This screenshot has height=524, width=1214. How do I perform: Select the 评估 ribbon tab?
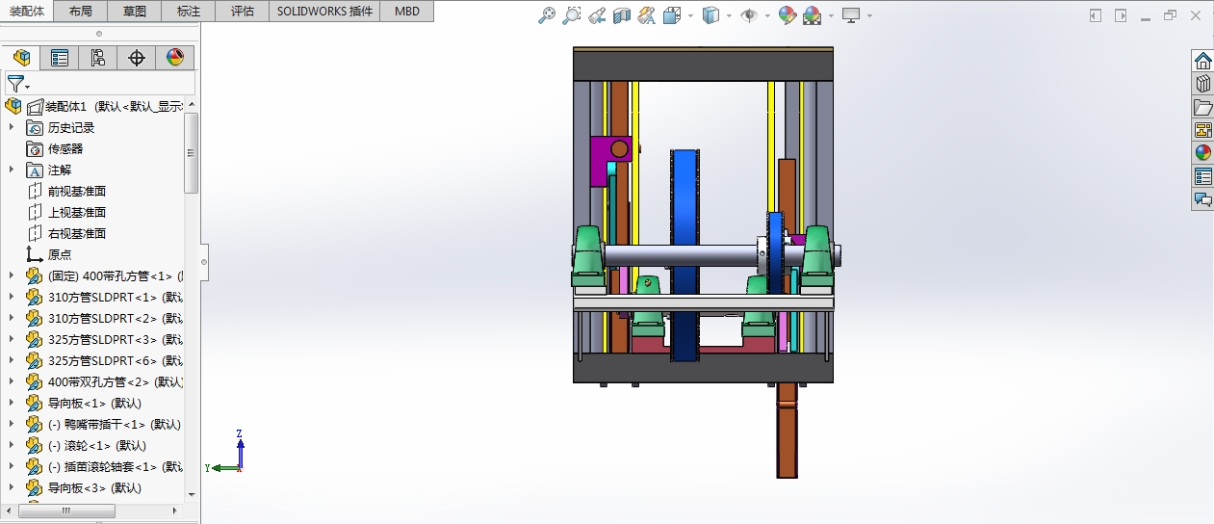pyautogui.click(x=244, y=12)
